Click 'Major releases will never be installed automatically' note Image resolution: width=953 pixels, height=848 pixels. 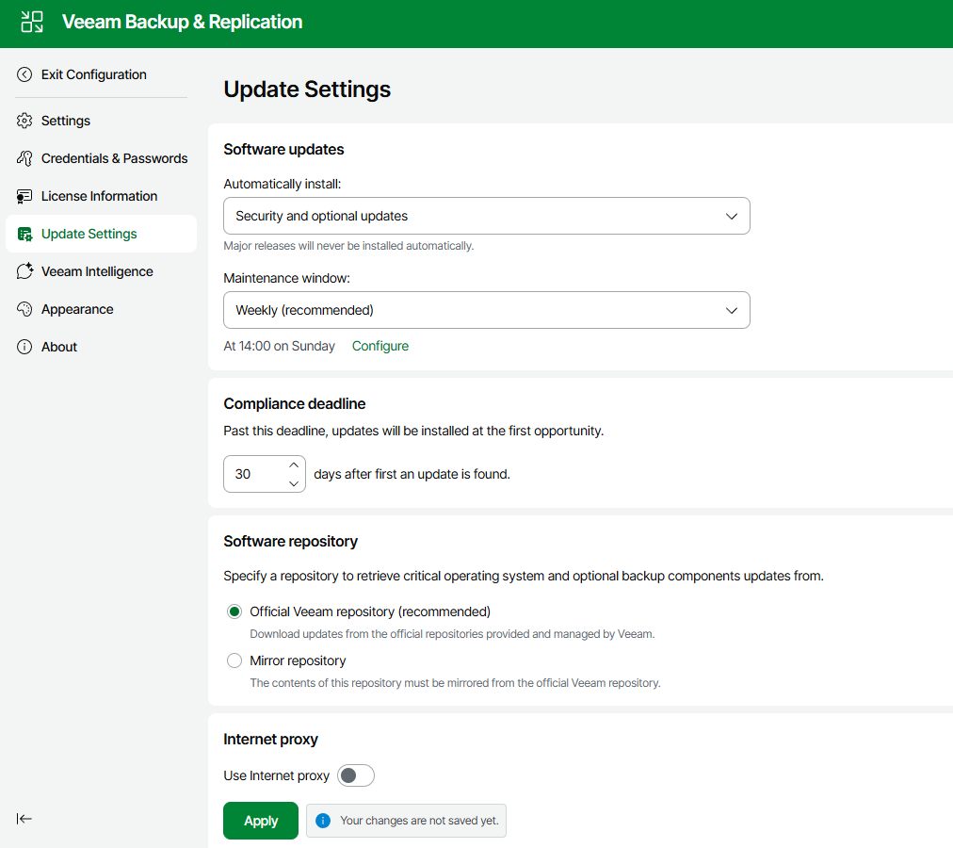pyautogui.click(x=348, y=246)
